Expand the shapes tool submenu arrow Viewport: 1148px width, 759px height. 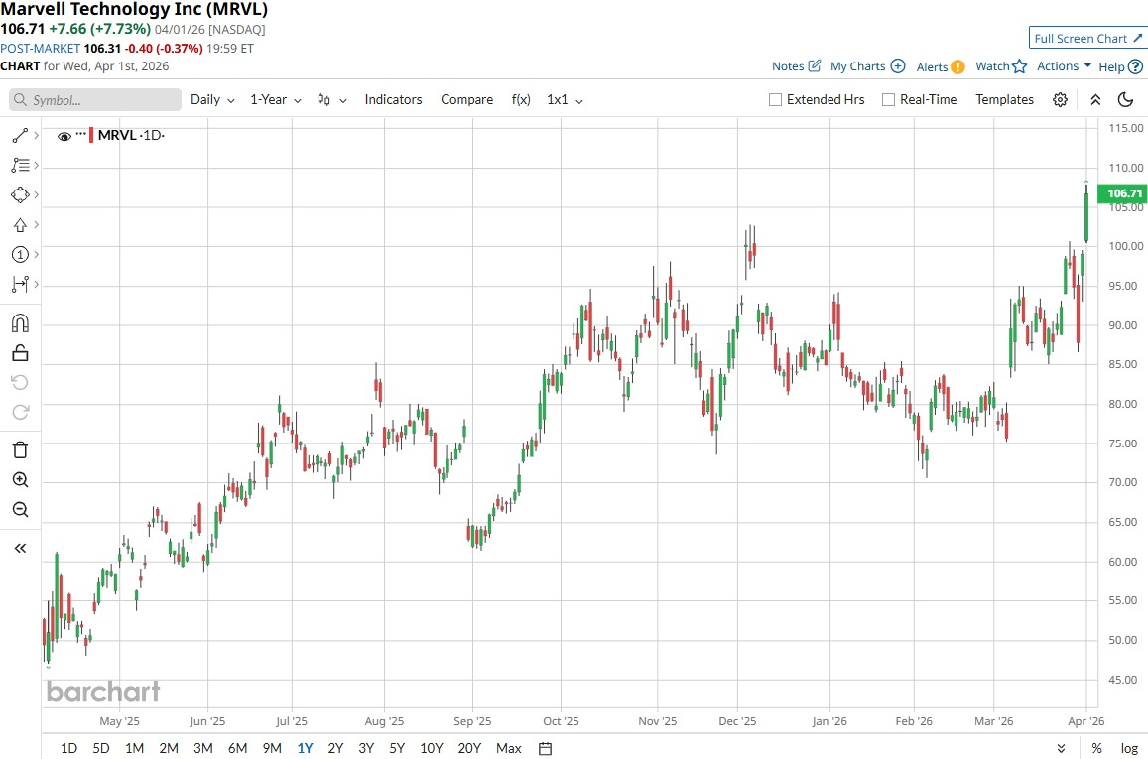tap(36, 195)
